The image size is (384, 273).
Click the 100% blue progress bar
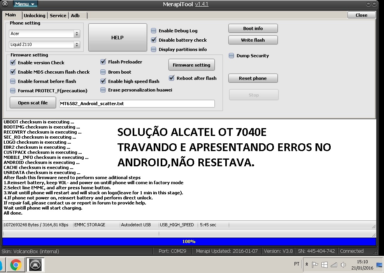(x=189, y=241)
